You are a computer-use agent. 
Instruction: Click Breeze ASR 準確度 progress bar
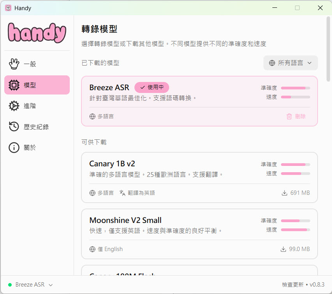coord(295,88)
